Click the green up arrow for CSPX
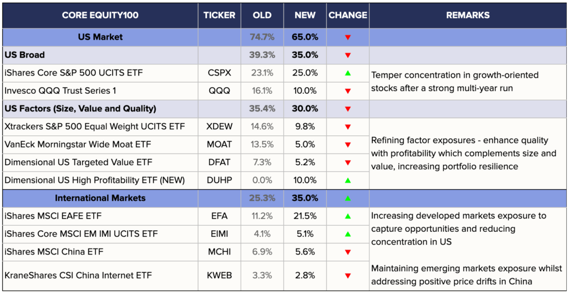Screen dimensions: 568x294 tap(348, 73)
